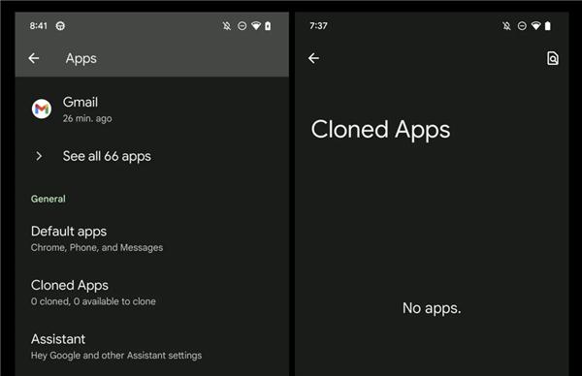
Task: Tap the muted notifications icon in left status bar
Action: point(226,26)
